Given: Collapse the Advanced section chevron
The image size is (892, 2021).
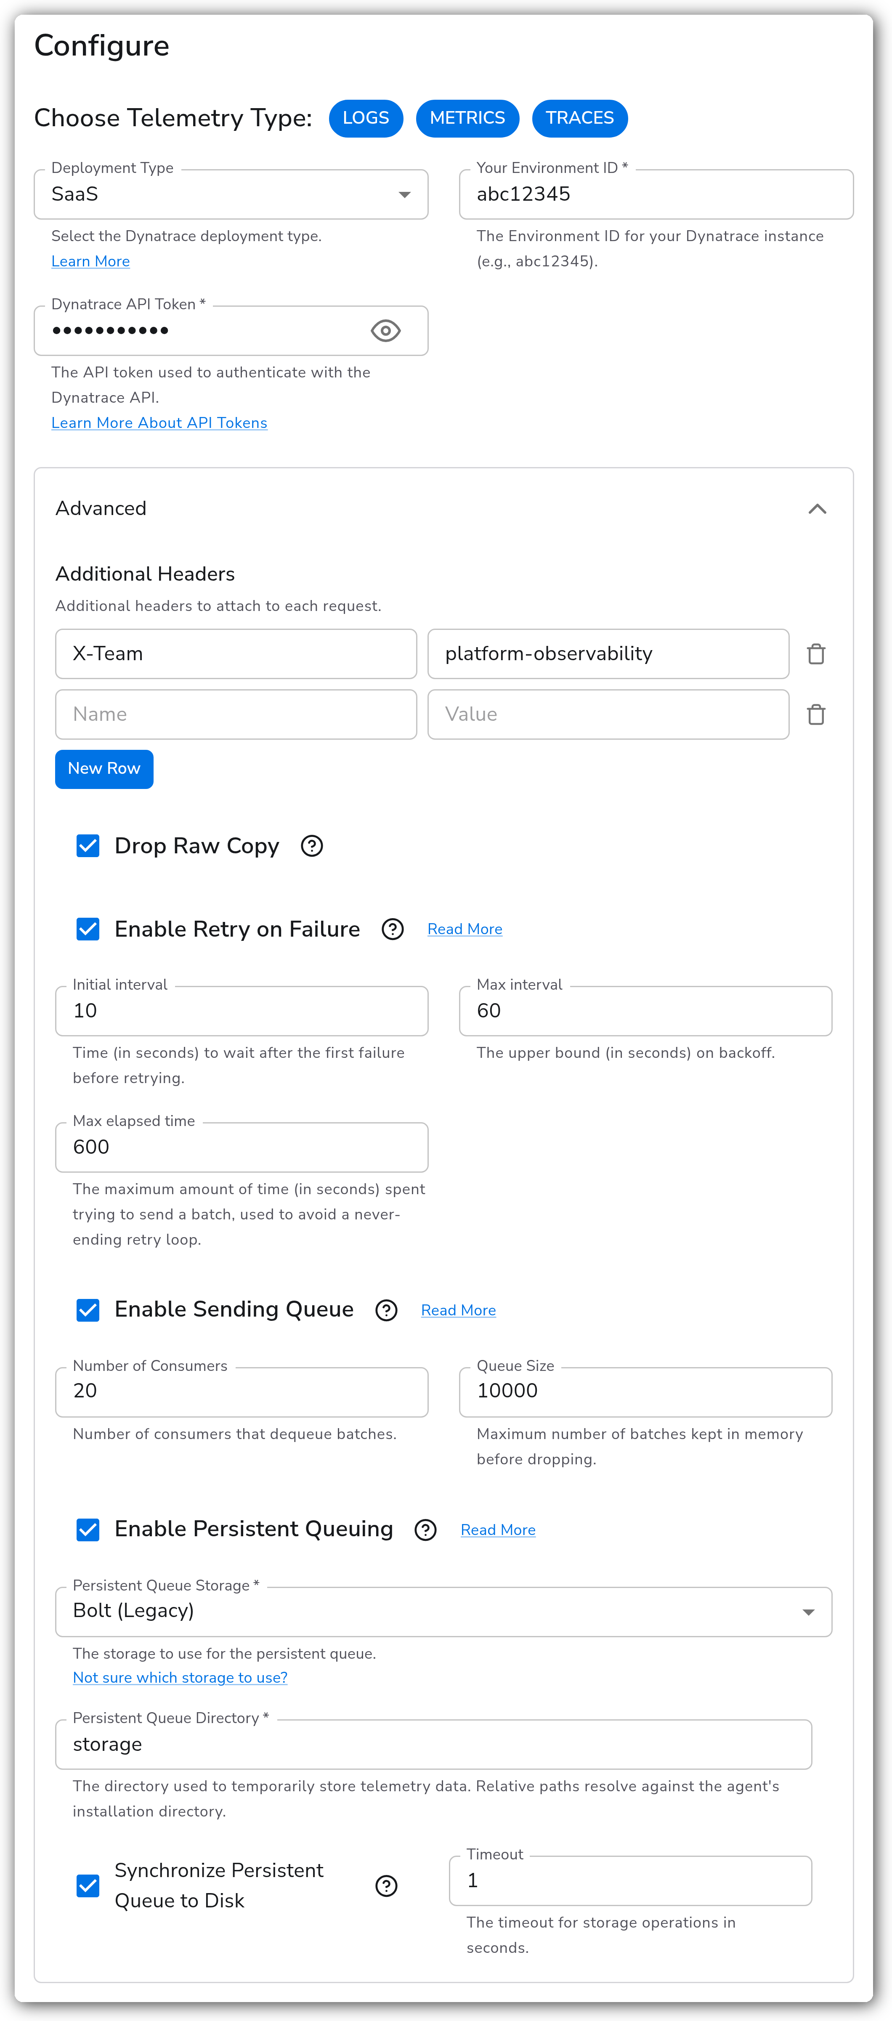Looking at the screenshot, I should pyautogui.click(x=818, y=509).
